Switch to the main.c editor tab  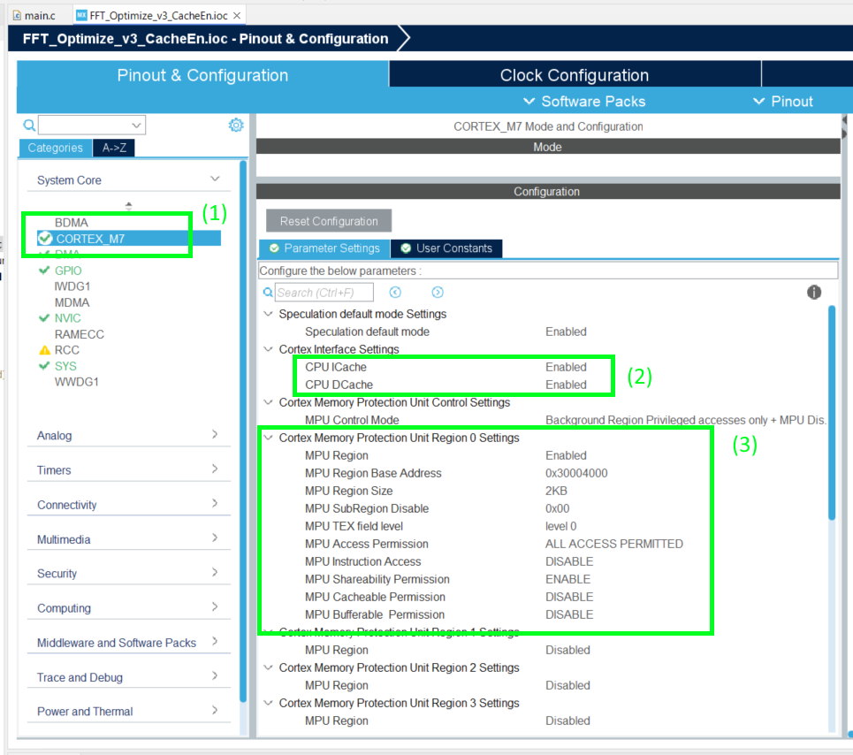point(34,15)
